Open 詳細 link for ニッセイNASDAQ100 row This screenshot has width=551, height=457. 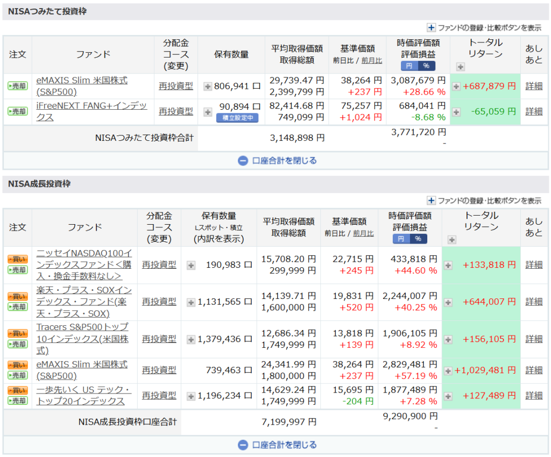pos(534,265)
